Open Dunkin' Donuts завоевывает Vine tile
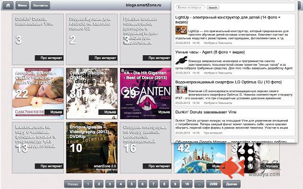This screenshot has height=189, width=303. [x=38, y=39]
